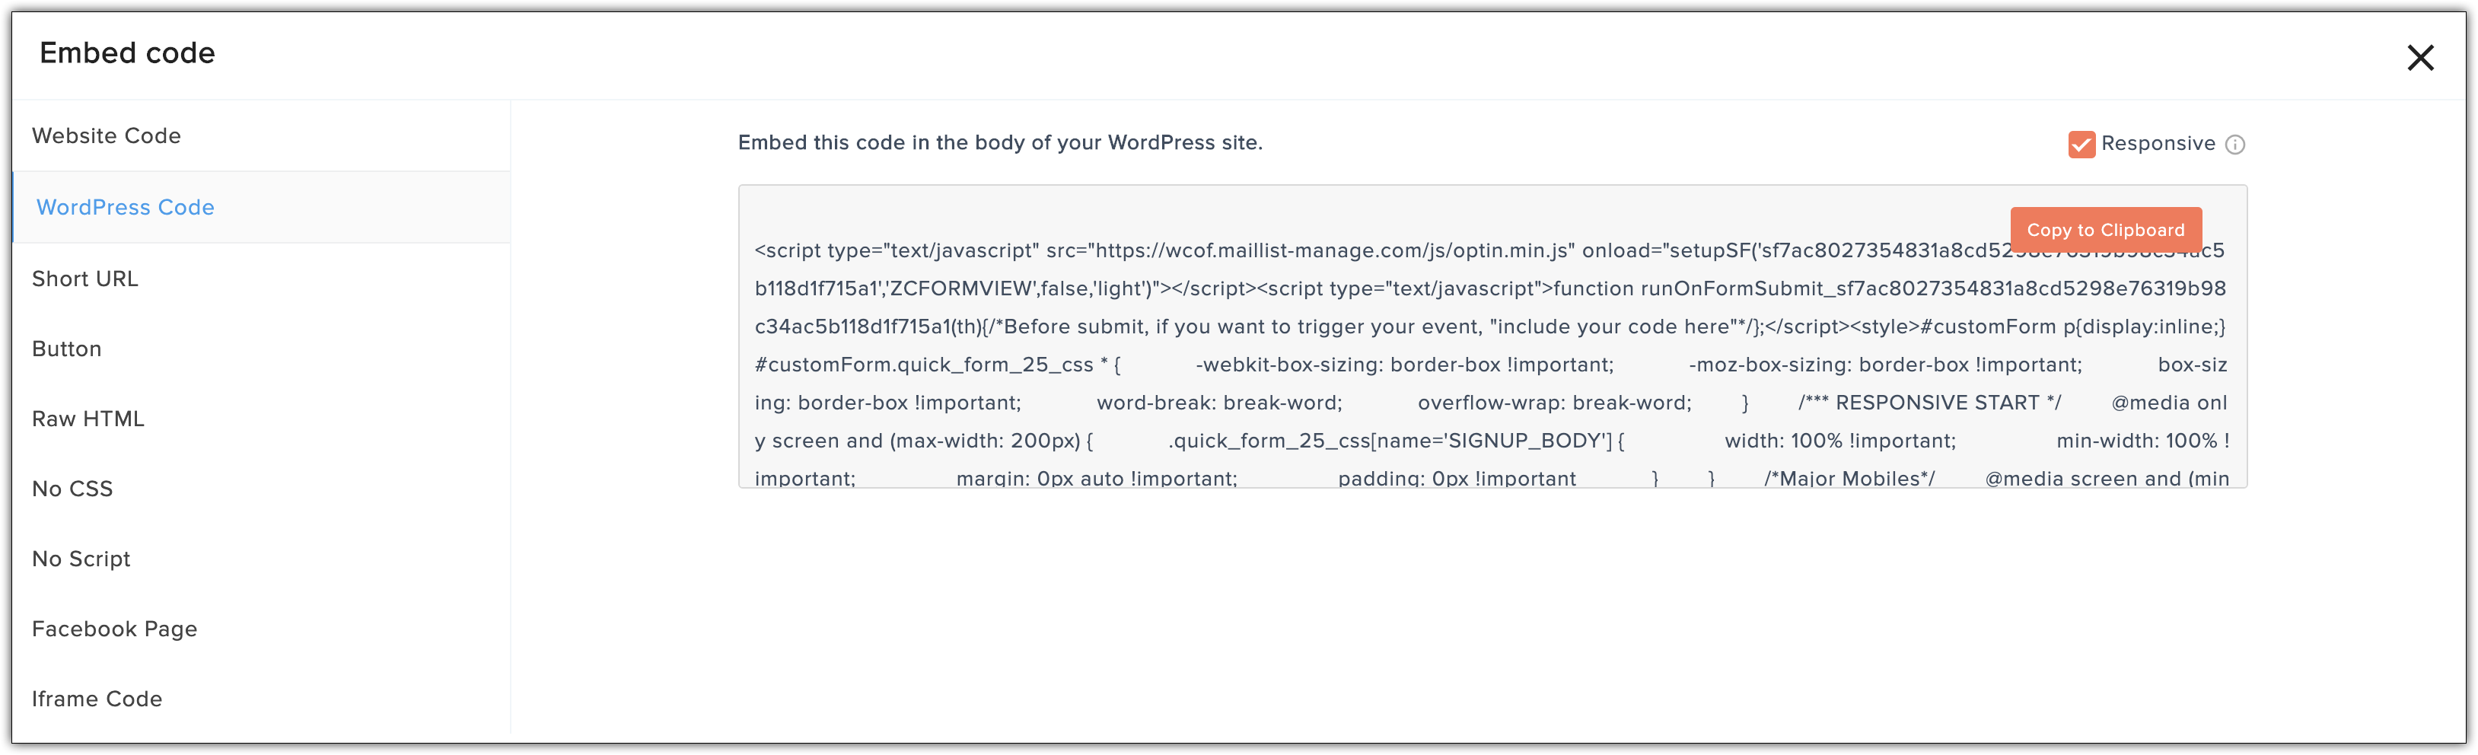Image resolution: width=2478 pixels, height=755 pixels.
Task: Uncheck the Responsive checkbox
Action: pyautogui.click(x=2081, y=145)
